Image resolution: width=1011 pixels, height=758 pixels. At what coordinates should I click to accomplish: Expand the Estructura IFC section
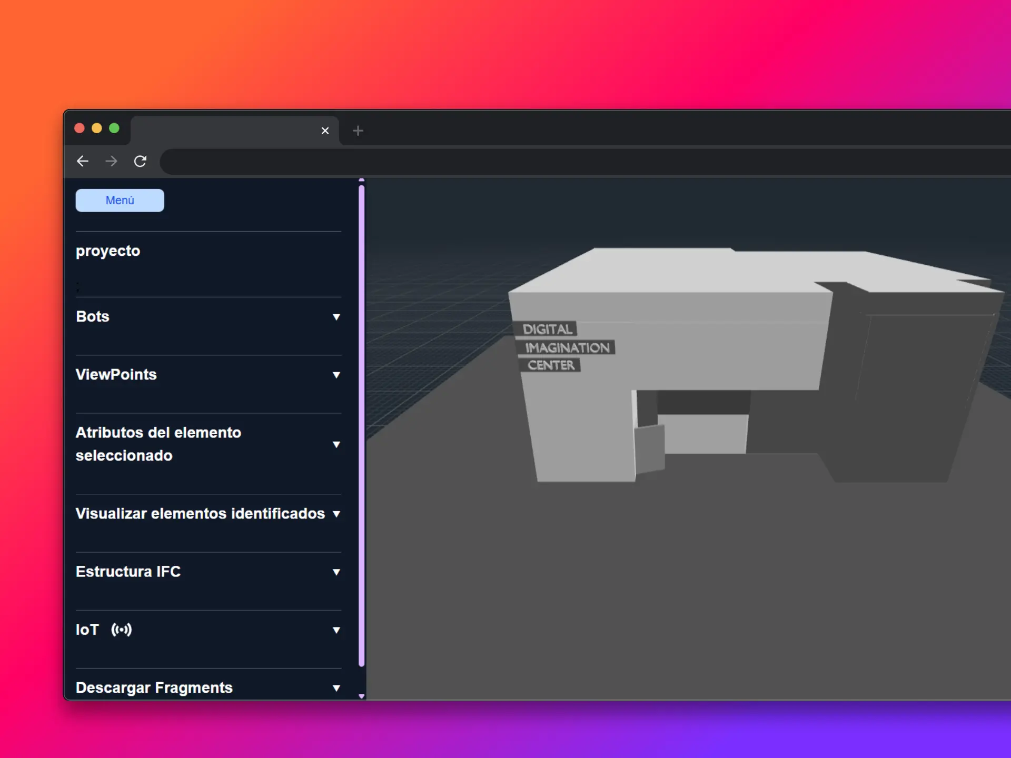point(336,572)
